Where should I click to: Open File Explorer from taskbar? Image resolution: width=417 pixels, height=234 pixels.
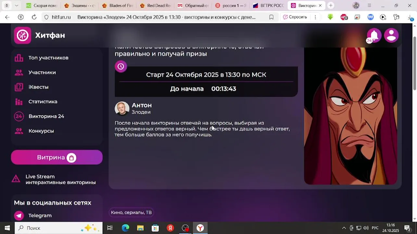(x=140, y=228)
